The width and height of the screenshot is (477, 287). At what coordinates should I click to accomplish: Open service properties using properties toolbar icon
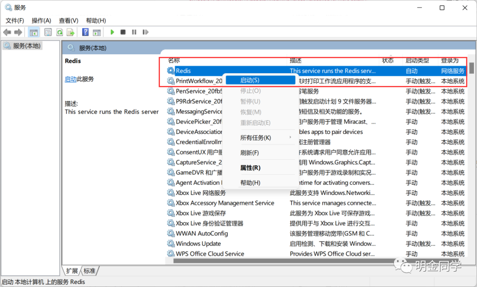(x=48, y=32)
